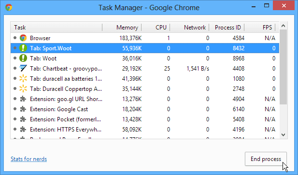Screen dimensions: 298x175
Task: Open the Stats for nerds link
Action: [28, 159]
